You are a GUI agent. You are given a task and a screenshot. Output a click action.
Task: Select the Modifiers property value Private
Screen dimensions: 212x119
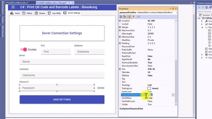coord(151,40)
